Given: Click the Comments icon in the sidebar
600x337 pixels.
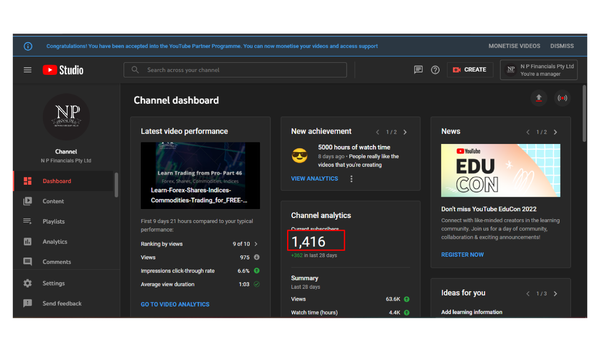Looking at the screenshot, I should click(x=27, y=262).
